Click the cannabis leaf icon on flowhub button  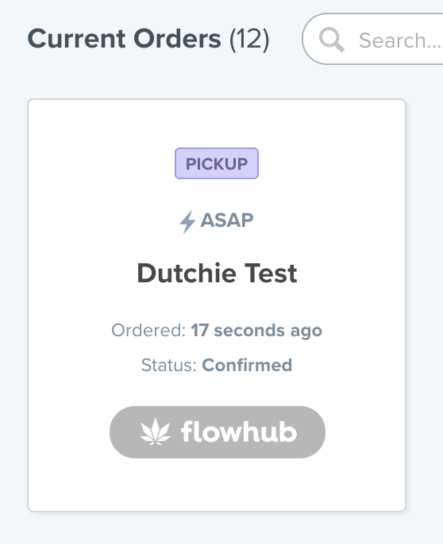click(156, 431)
